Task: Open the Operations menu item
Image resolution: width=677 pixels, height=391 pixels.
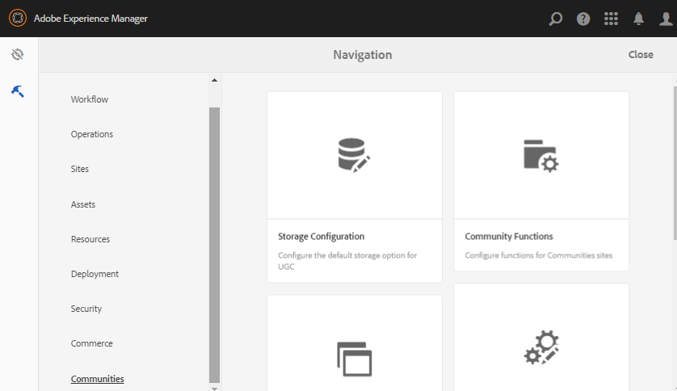Action: click(92, 134)
